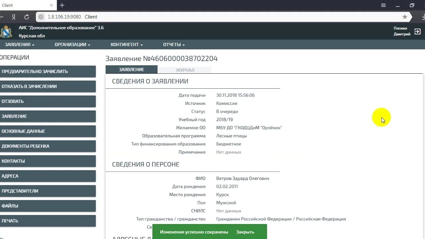This screenshot has width=425, height=239.
Task: Click the ОТОЗВАТЬ operation button
Action: (x=48, y=101)
